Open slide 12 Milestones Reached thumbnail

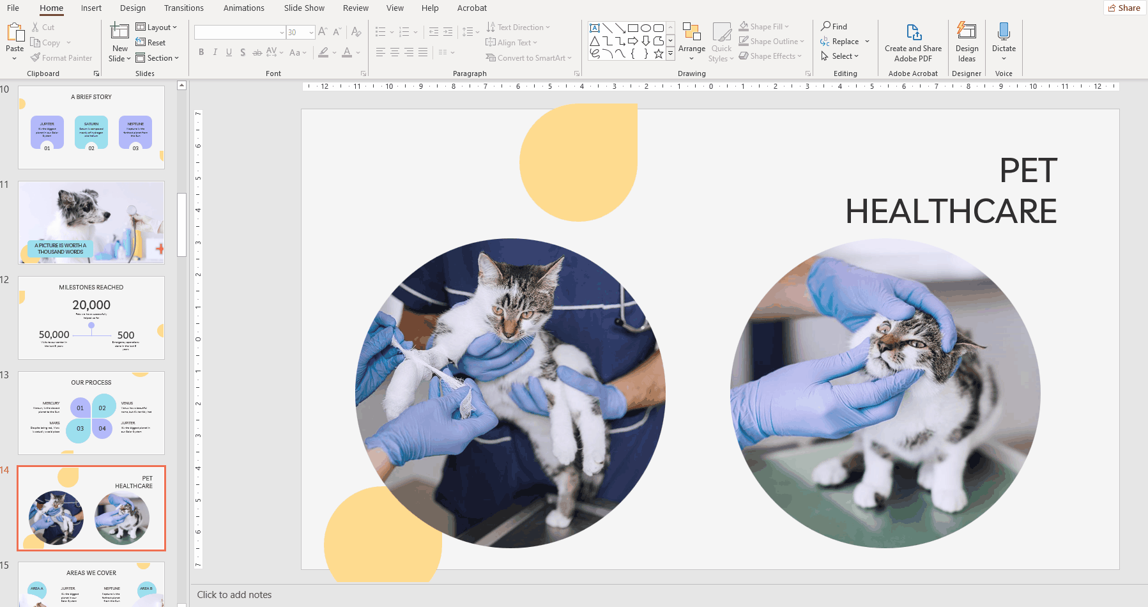point(91,318)
